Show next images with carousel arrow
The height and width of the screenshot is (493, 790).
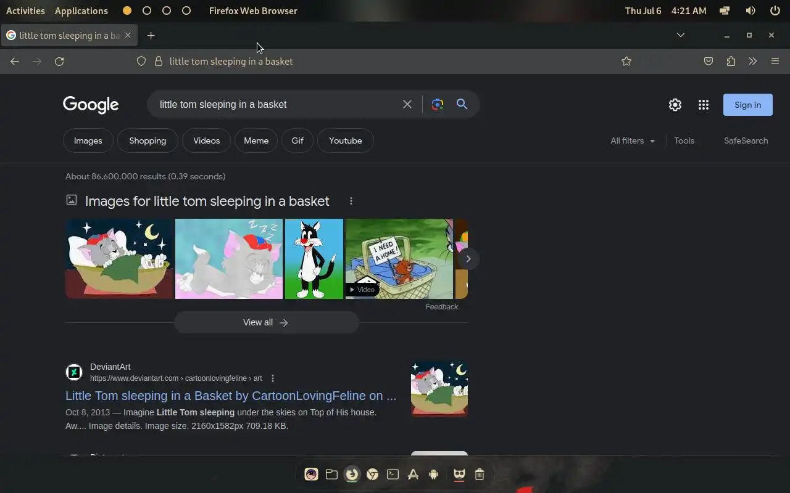(x=468, y=259)
